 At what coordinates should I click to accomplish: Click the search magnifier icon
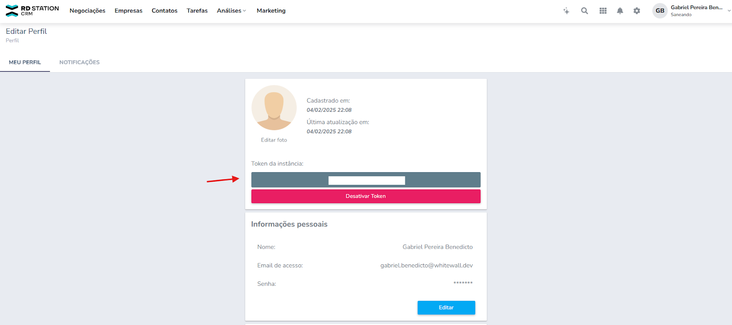coord(584,11)
